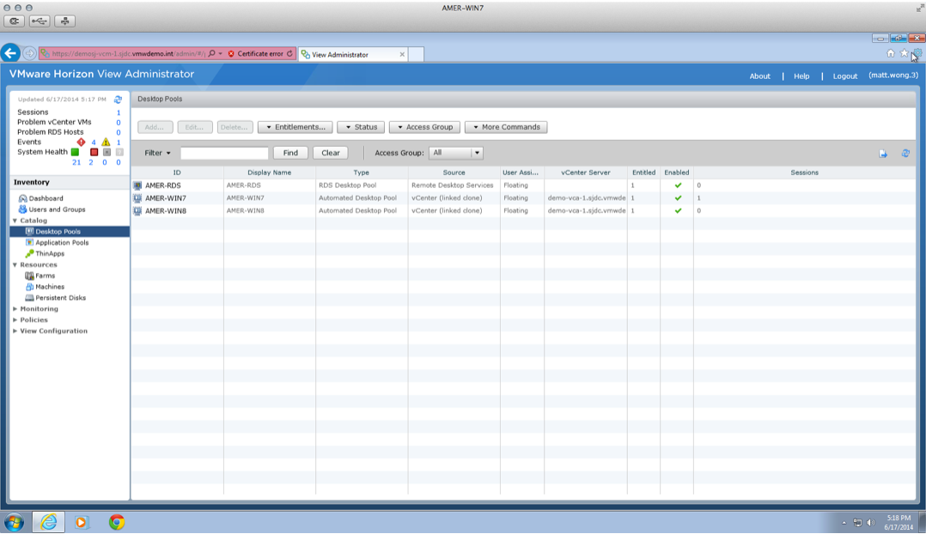
Task: Sort by Type column header
Action: pyautogui.click(x=362, y=173)
